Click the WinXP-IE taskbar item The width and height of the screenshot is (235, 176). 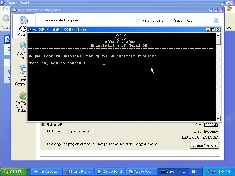[x=173, y=172]
